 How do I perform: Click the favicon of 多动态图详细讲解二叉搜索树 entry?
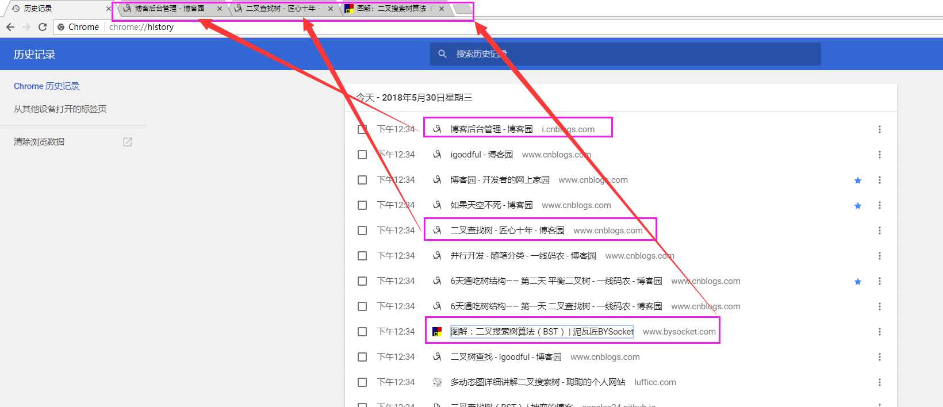[x=437, y=382]
